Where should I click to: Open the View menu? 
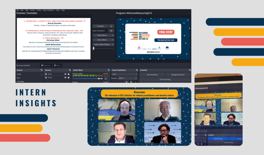[27, 10]
